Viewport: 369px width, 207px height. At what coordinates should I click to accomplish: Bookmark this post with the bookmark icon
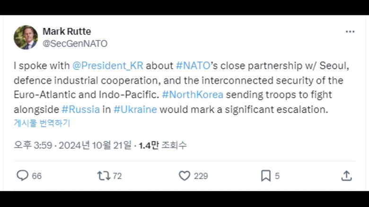coord(265,176)
